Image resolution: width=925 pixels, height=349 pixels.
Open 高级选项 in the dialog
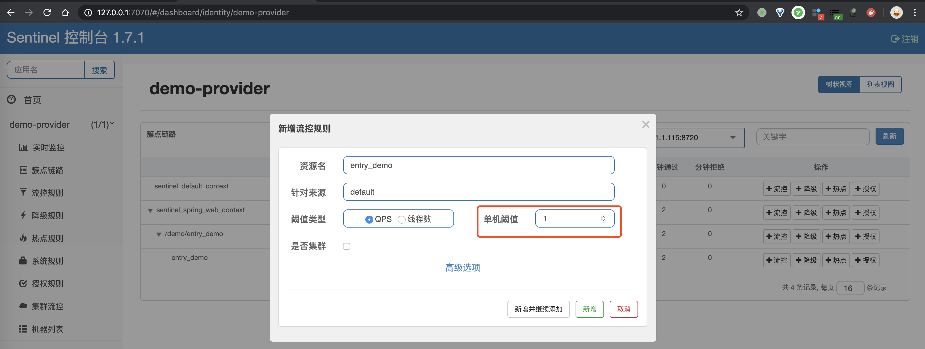(463, 268)
